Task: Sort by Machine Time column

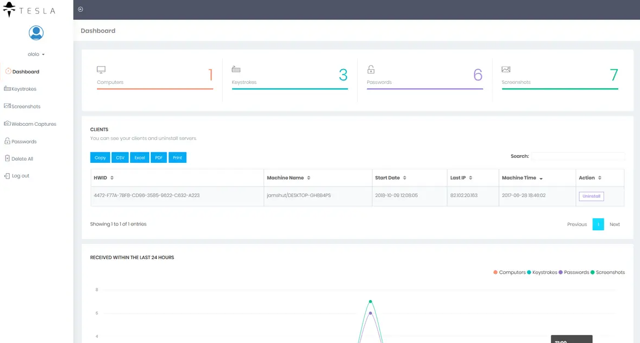Action: [537, 178]
